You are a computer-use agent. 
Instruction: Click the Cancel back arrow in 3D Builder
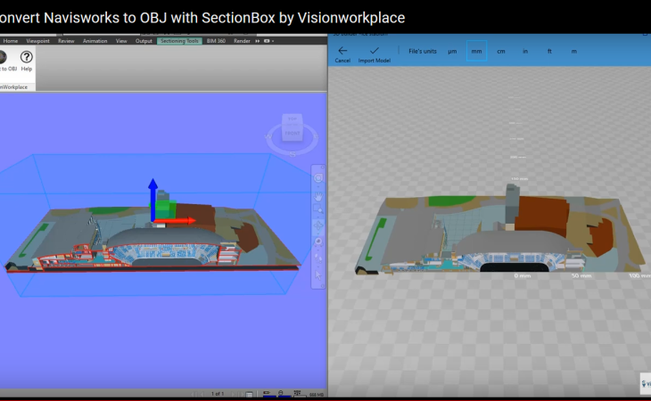[342, 54]
